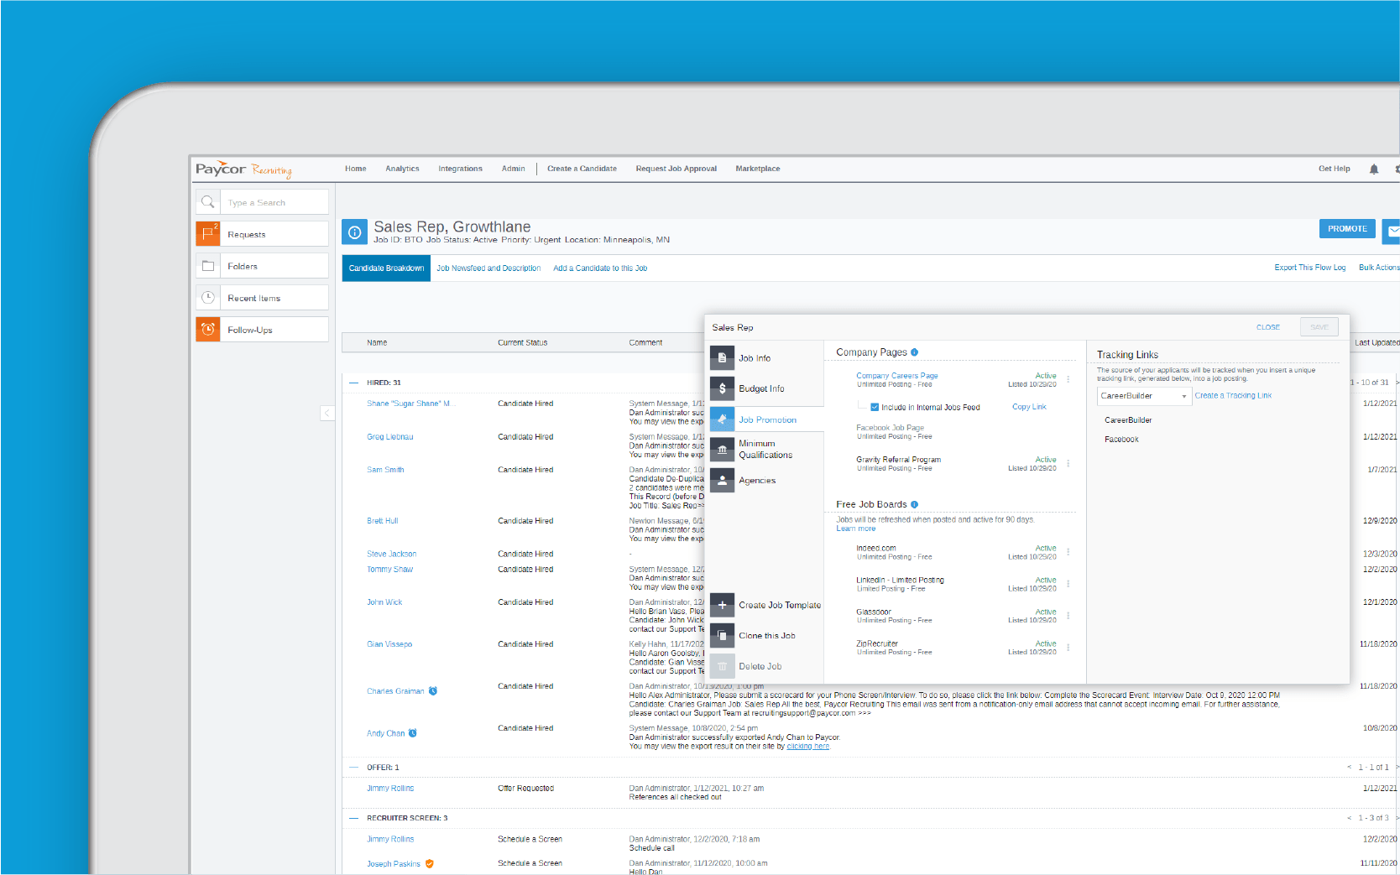The height and width of the screenshot is (875, 1400).
Task: Click the Copy Link link
Action: pyautogui.click(x=1029, y=407)
